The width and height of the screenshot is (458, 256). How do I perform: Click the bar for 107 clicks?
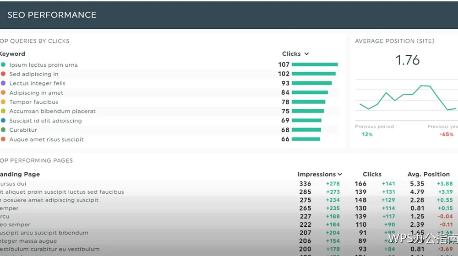point(315,64)
